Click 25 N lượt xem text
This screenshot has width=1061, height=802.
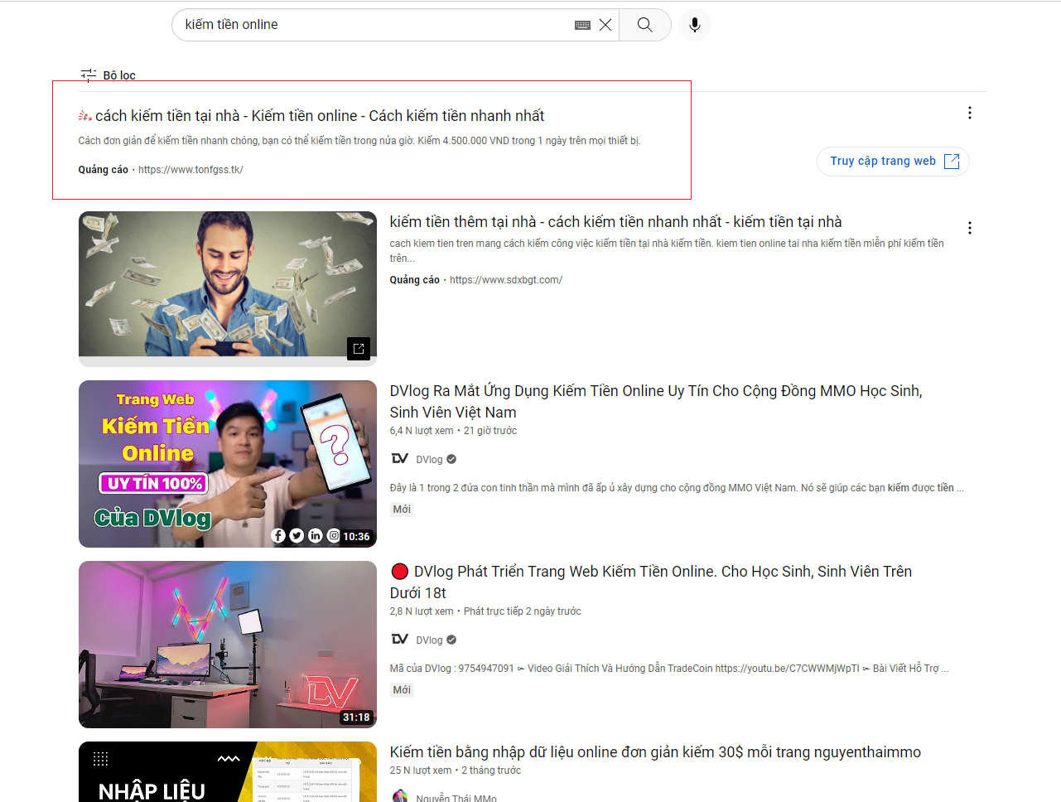[x=421, y=771]
